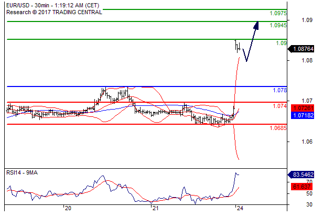Click the EUR/USD 30min chart title

pos(52,5)
